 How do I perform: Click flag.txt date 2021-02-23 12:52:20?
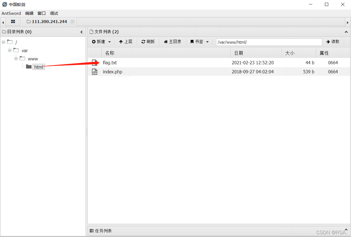pos(253,63)
